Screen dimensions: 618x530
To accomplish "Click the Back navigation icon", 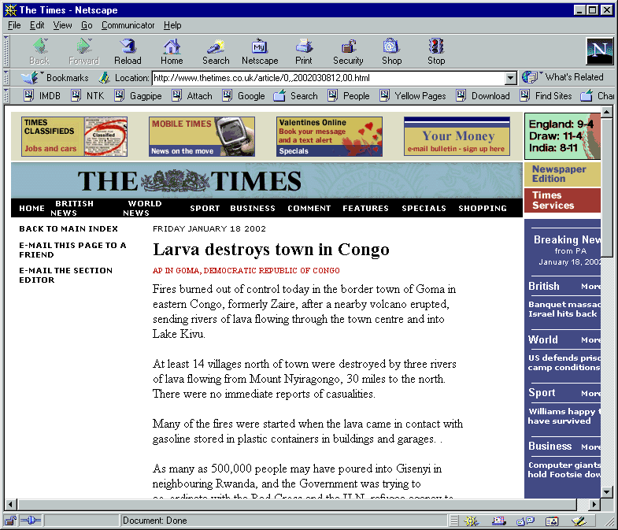I will point(39,47).
